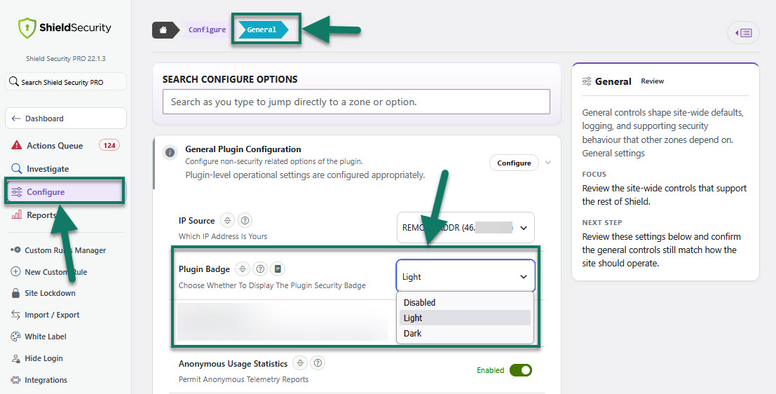This screenshot has height=394, width=776.
Task: Open the IP Source dropdown
Action: pyautogui.click(x=465, y=228)
